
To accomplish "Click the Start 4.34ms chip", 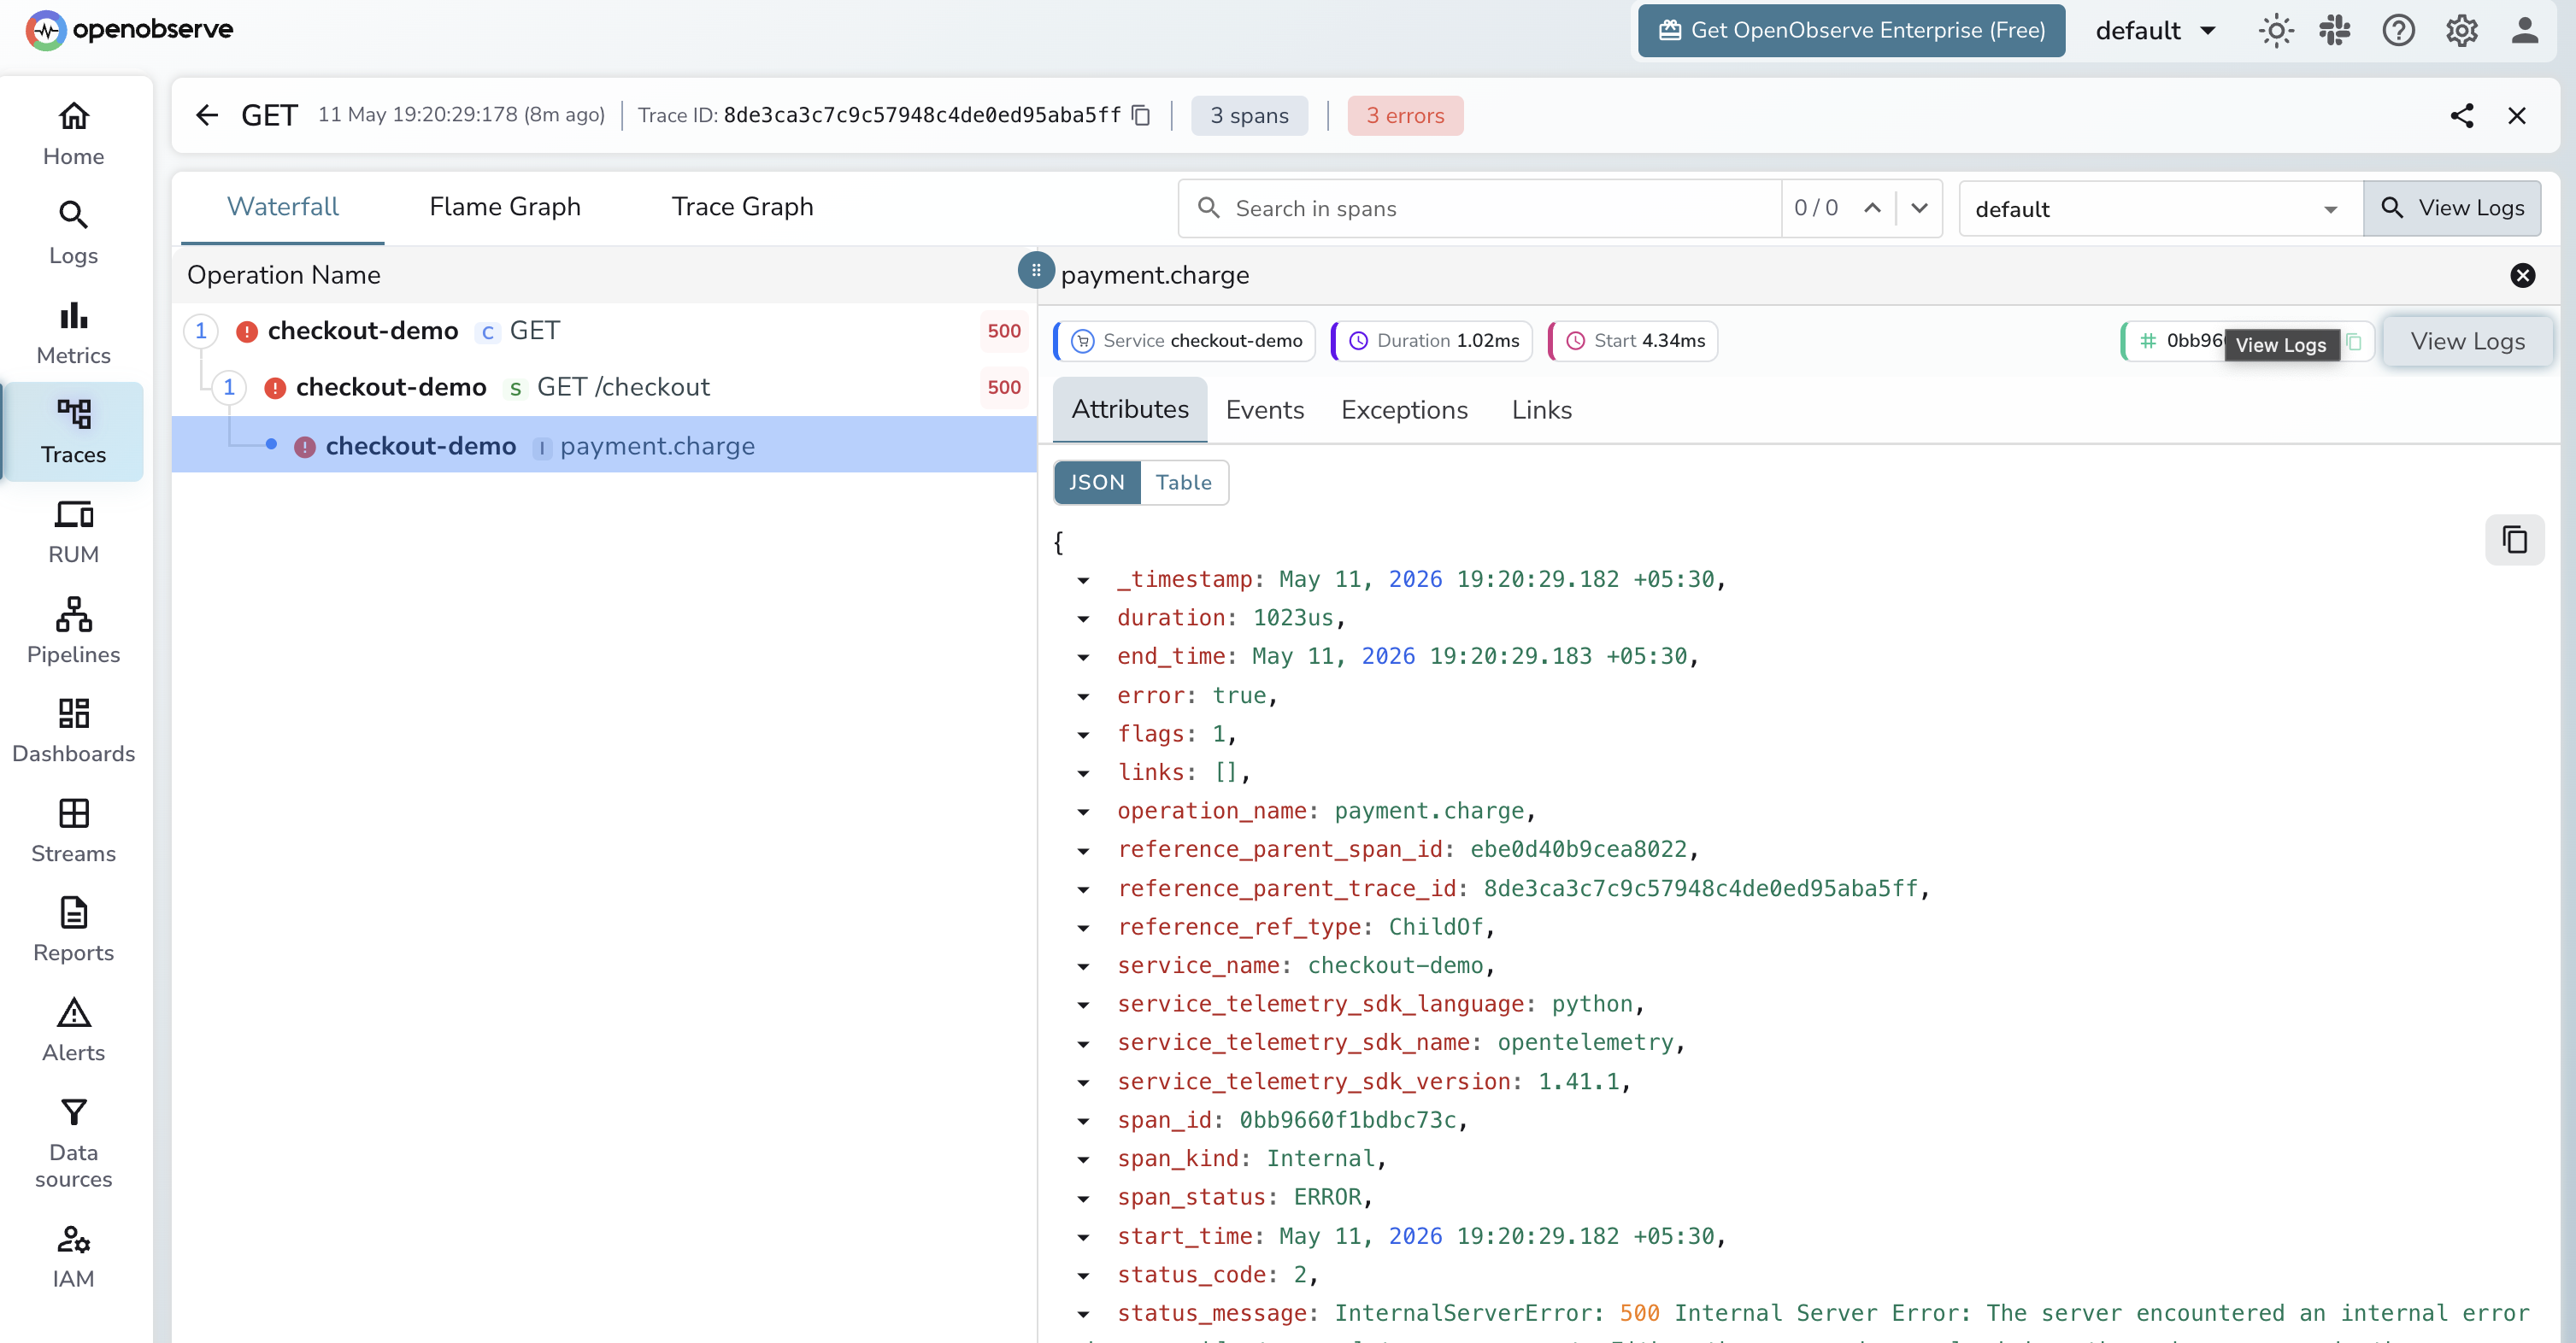I will [1633, 341].
